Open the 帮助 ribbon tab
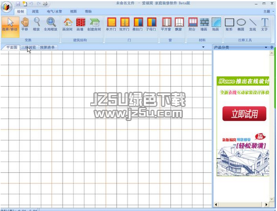Image resolution: width=277 pixels, height=211 pixels. tap(88, 11)
